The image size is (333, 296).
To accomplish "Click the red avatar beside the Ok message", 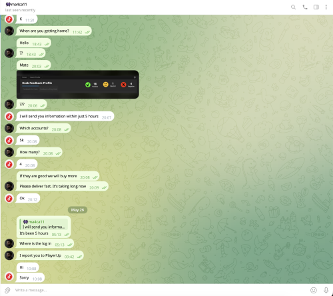I will point(9,199).
